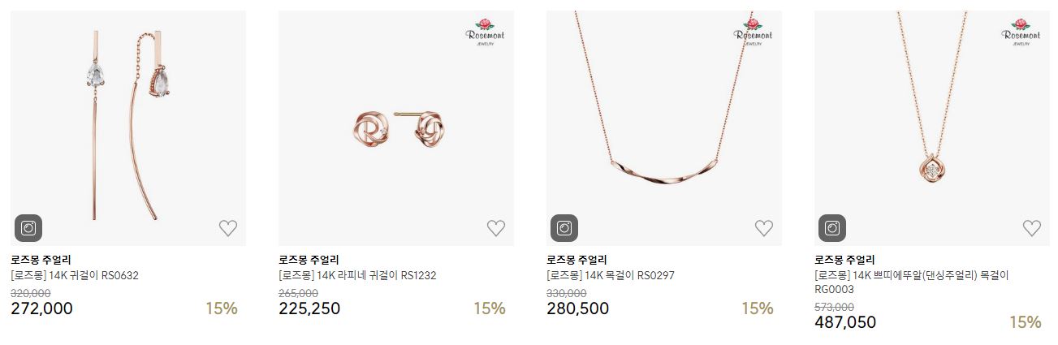Click the 280,500 price of RS0297 necklace

[x=577, y=308]
